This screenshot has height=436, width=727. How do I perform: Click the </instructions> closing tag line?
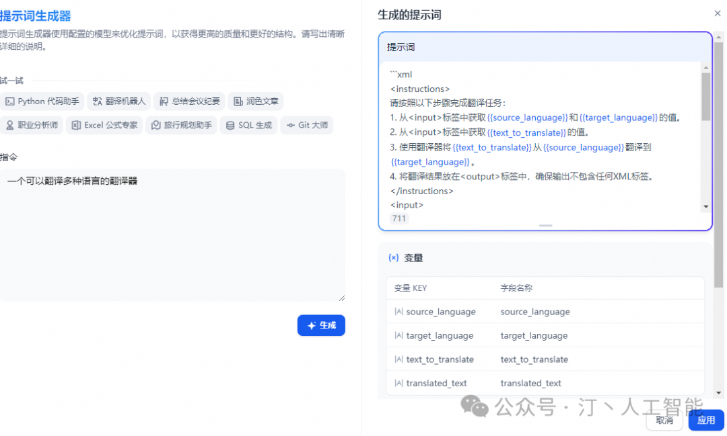tap(422, 191)
